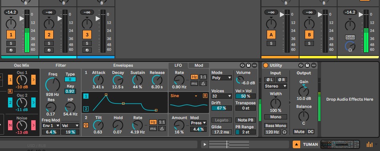Screen dimensions: 380x151
Task: Toggle Envelope 2 cycle loop icon
Action: [x=86, y=125]
